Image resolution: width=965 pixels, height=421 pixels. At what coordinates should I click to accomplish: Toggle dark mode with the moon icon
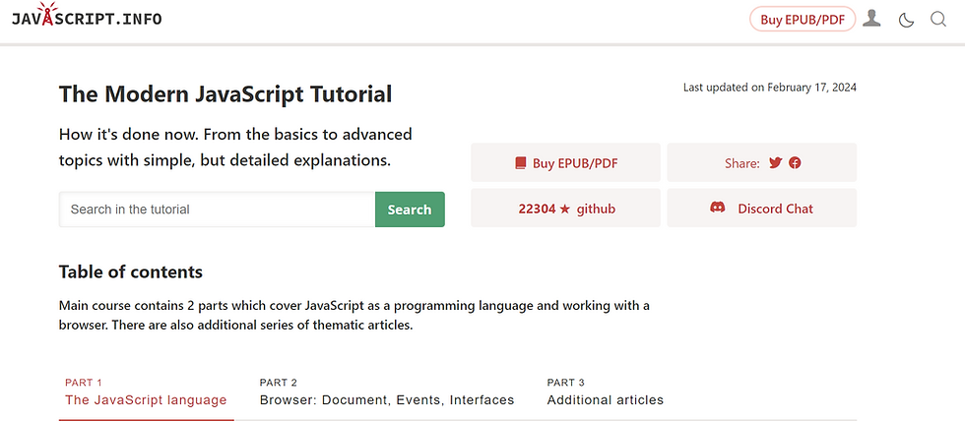click(x=906, y=20)
